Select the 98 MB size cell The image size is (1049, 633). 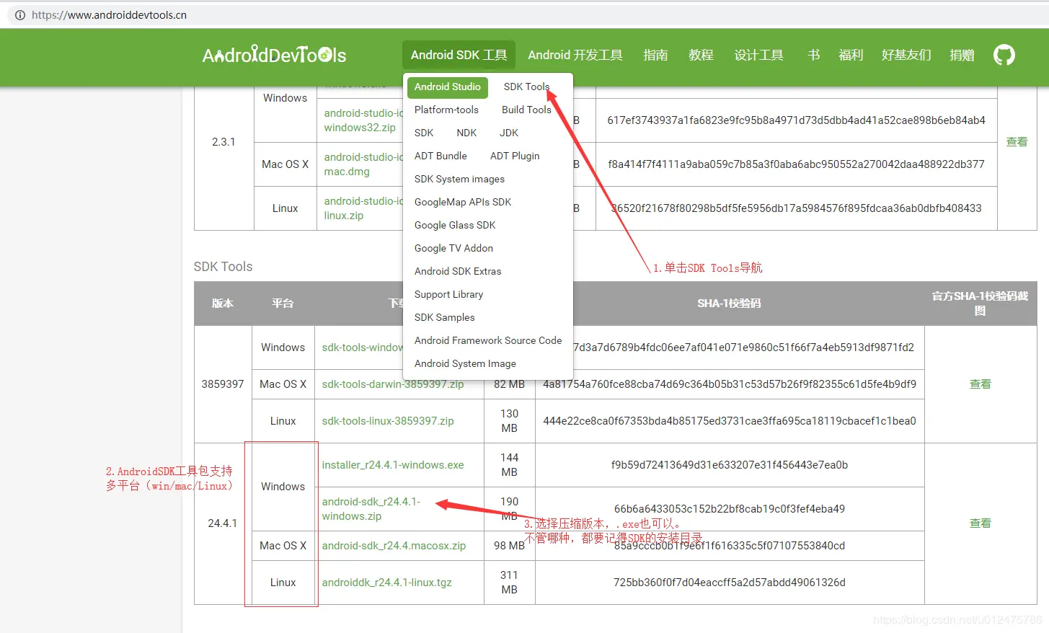[509, 546]
